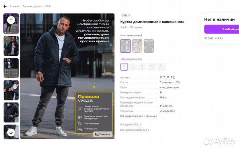Select size 2XL
Image resolution: width=239 pixels, height=149 pixels.
point(151,67)
